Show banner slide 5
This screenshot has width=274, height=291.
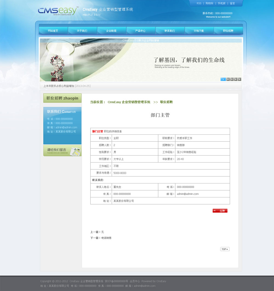239,79
